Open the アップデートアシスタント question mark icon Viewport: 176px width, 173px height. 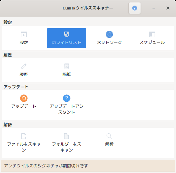[x=67, y=98]
